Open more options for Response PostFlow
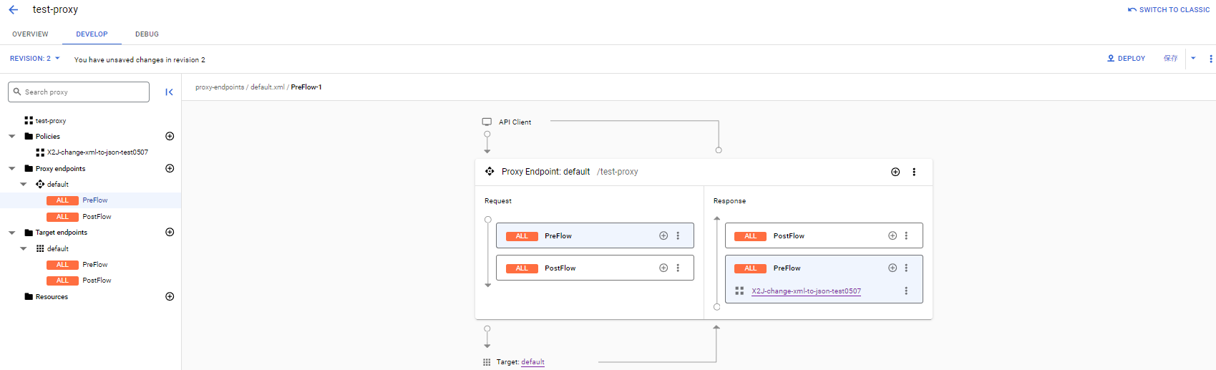 [906, 235]
